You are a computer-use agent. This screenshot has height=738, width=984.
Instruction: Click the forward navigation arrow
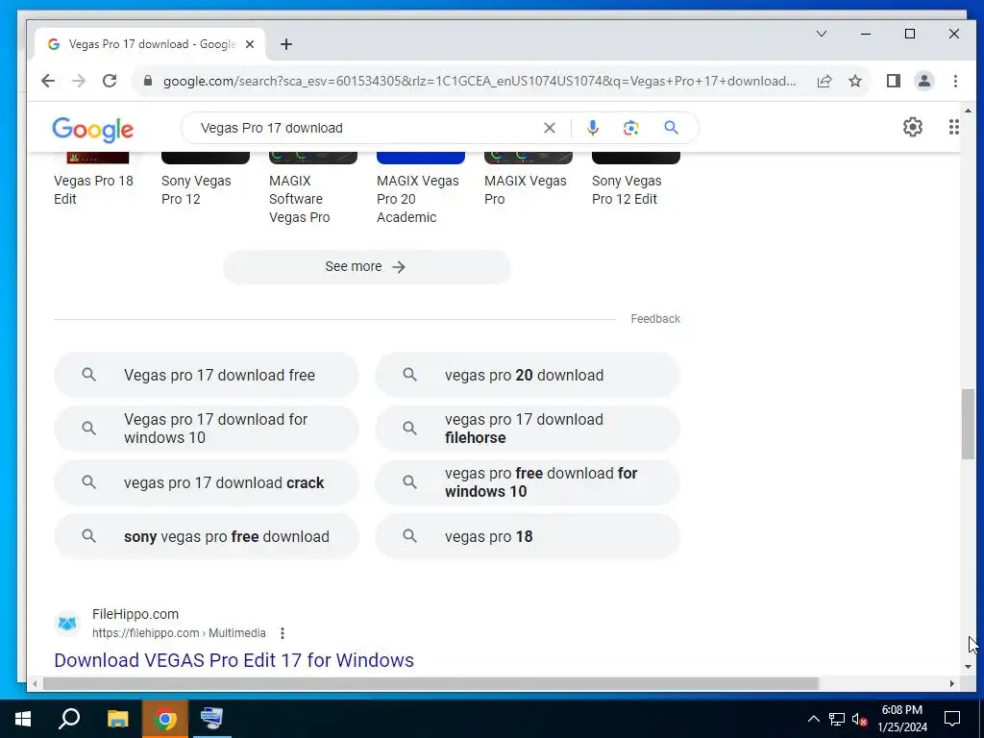79,81
